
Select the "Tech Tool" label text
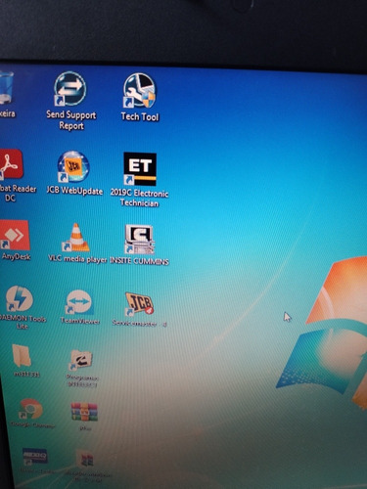140,116
